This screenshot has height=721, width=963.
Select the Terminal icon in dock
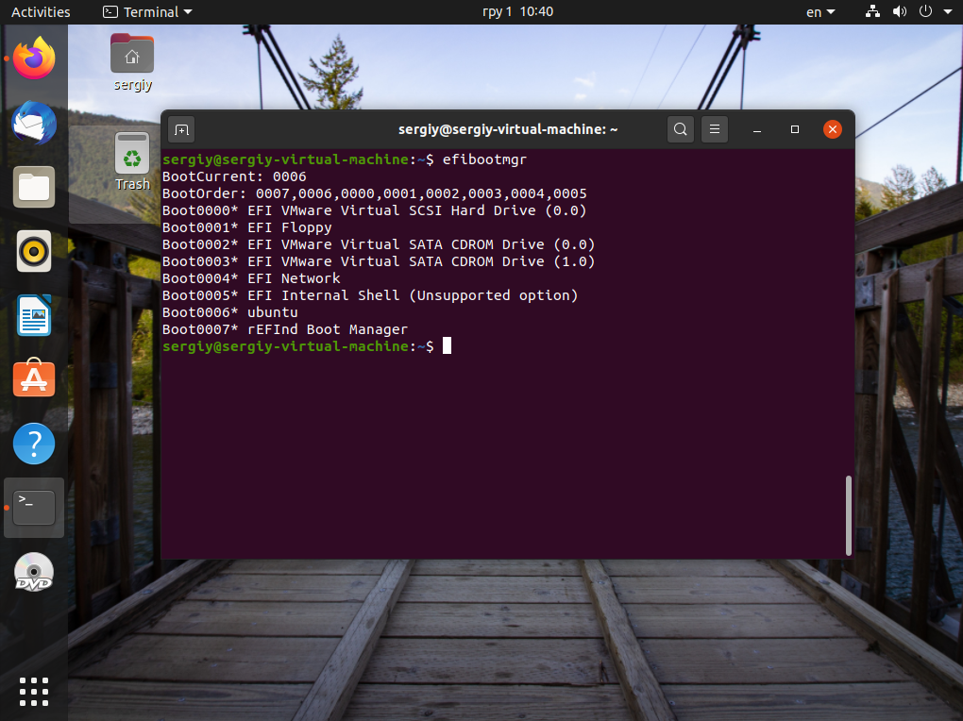pos(34,508)
